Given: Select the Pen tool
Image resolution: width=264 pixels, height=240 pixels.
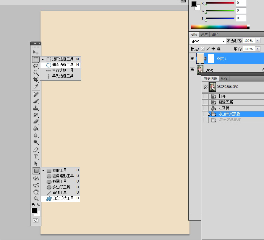Looking at the screenshot, I should 36,150.
